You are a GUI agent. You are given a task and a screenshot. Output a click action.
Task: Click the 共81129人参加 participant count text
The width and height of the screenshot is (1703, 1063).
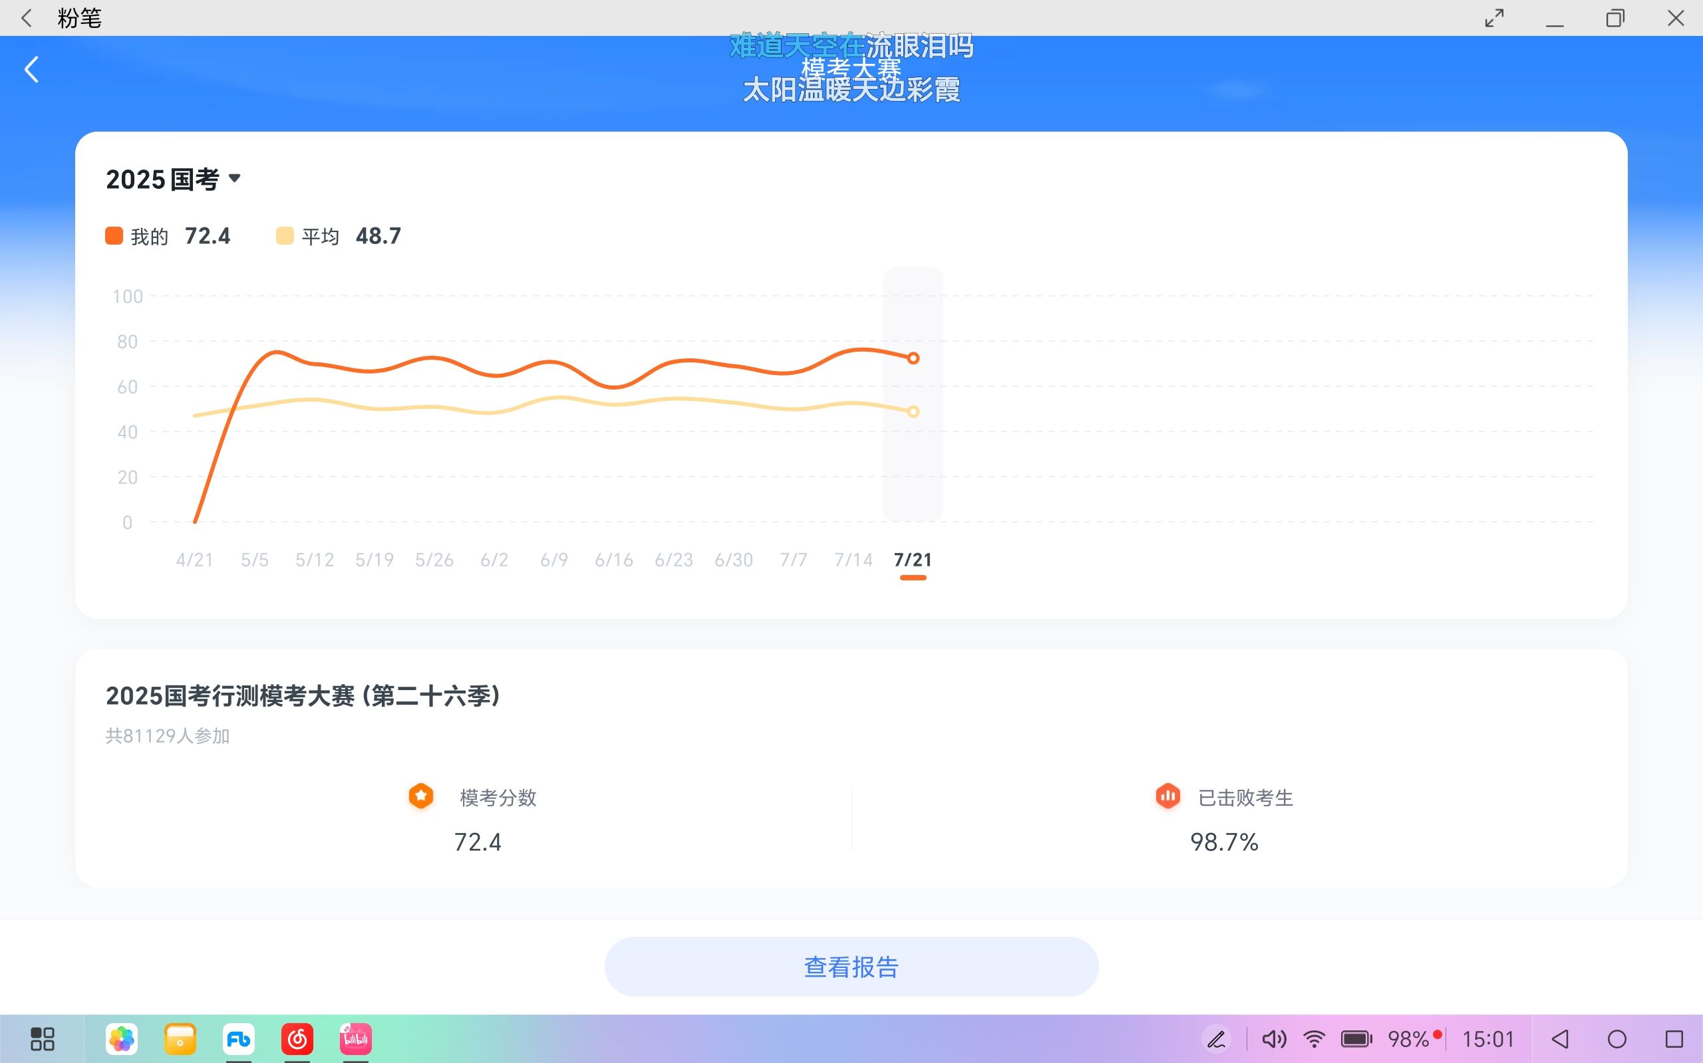coord(168,735)
